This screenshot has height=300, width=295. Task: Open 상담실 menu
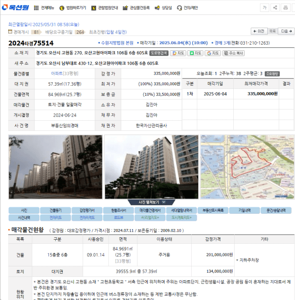tap(163, 8)
